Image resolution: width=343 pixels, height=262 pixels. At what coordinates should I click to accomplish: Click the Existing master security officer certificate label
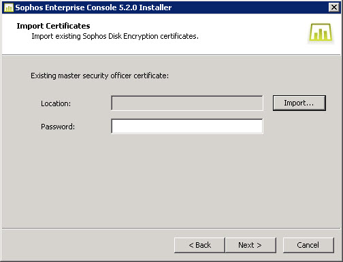(x=100, y=76)
